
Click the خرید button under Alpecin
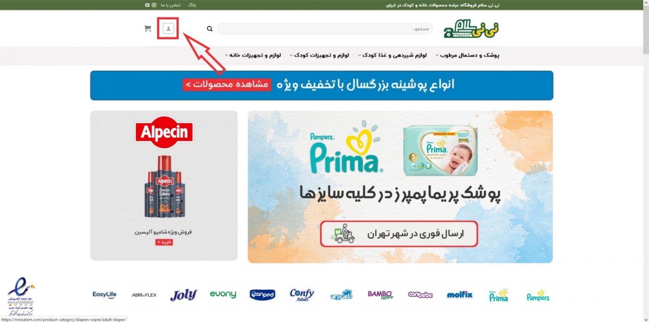pyautogui.click(x=164, y=242)
